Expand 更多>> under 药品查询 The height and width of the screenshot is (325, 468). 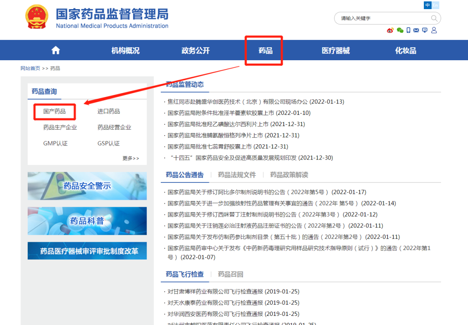131,158
